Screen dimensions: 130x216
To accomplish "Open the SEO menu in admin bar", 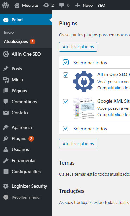I will [101, 6].
